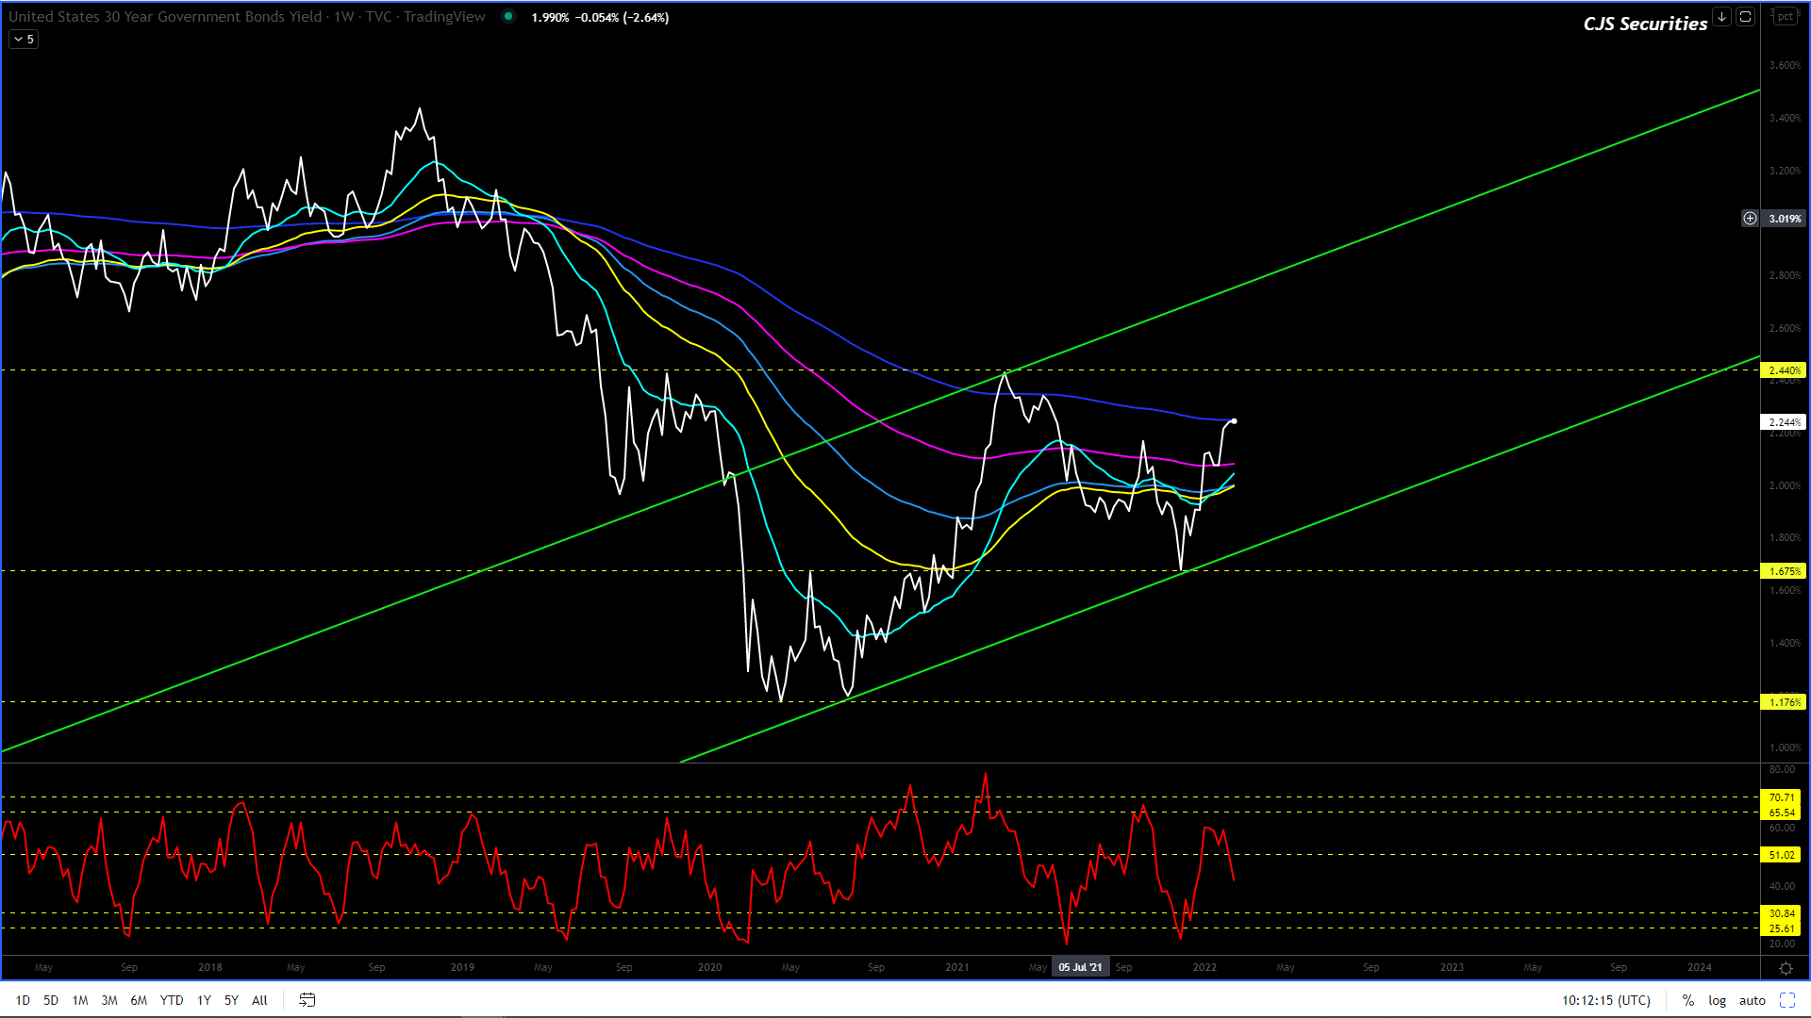Click the 2.440% yellow price level label
The height and width of the screenshot is (1018, 1811).
pyautogui.click(x=1784, y=370)
